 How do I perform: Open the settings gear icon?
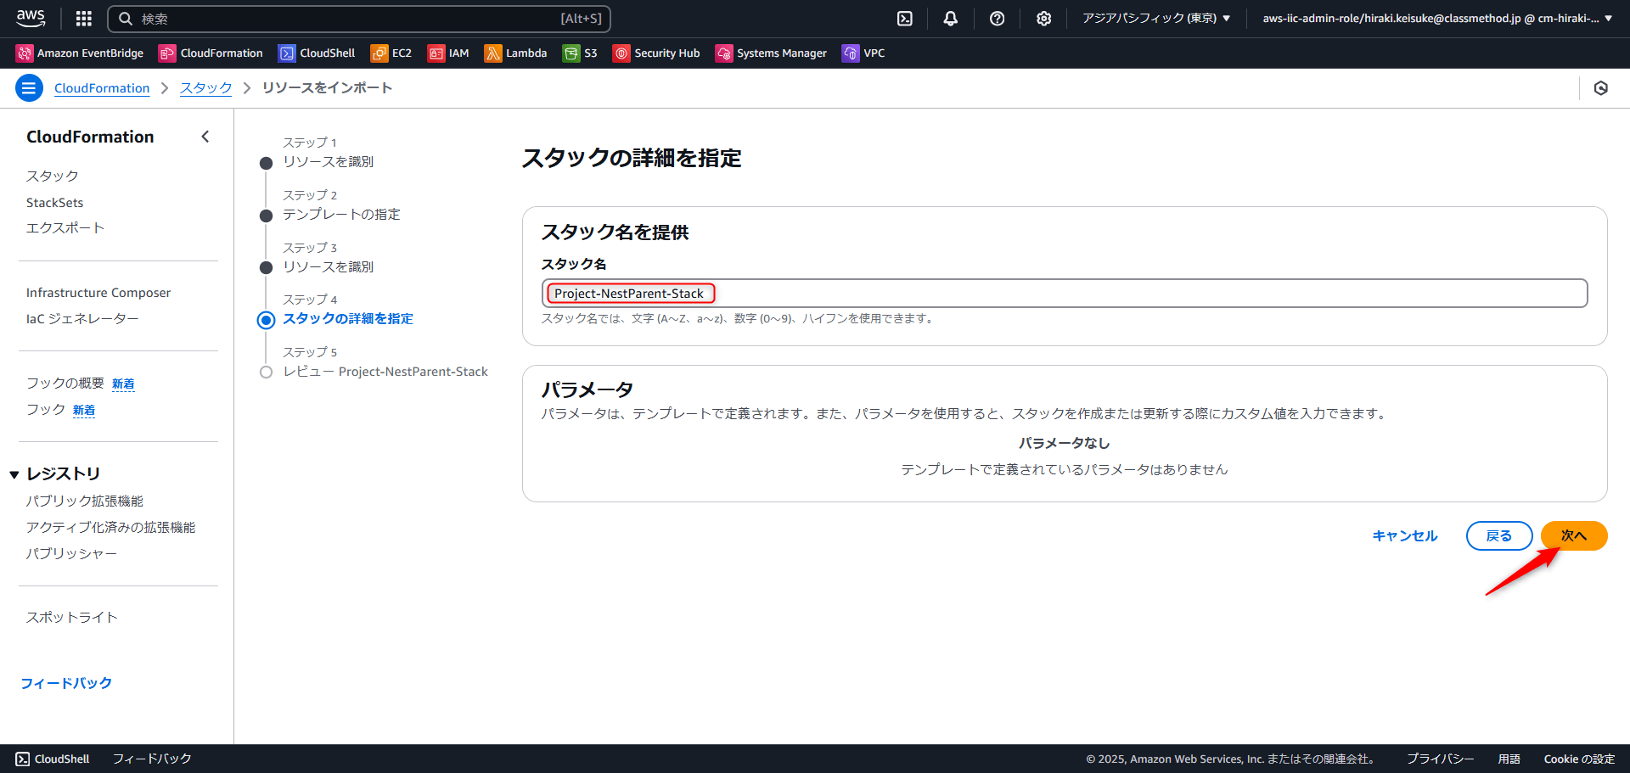1044,18
